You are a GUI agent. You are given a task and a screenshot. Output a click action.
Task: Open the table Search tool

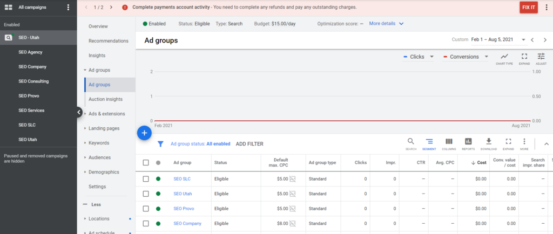pos(411,144)
